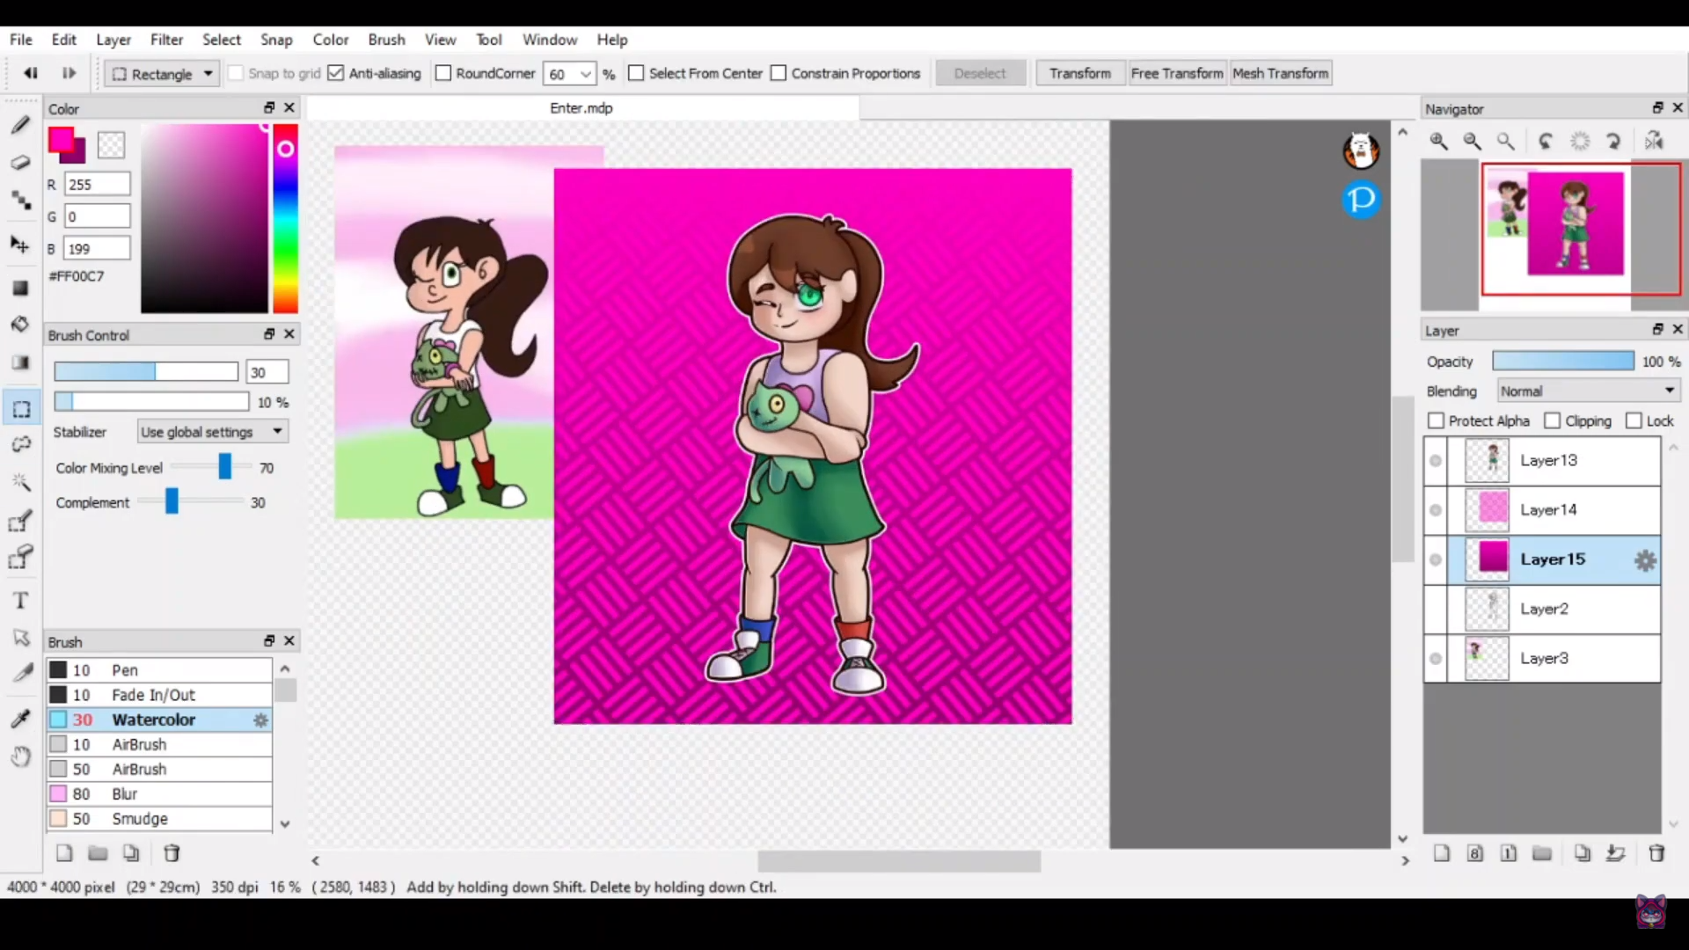The height and width of the screenshot is (950, 1689).
Task: Enable layer Lock checkbox
Action: coord(1634,421)
